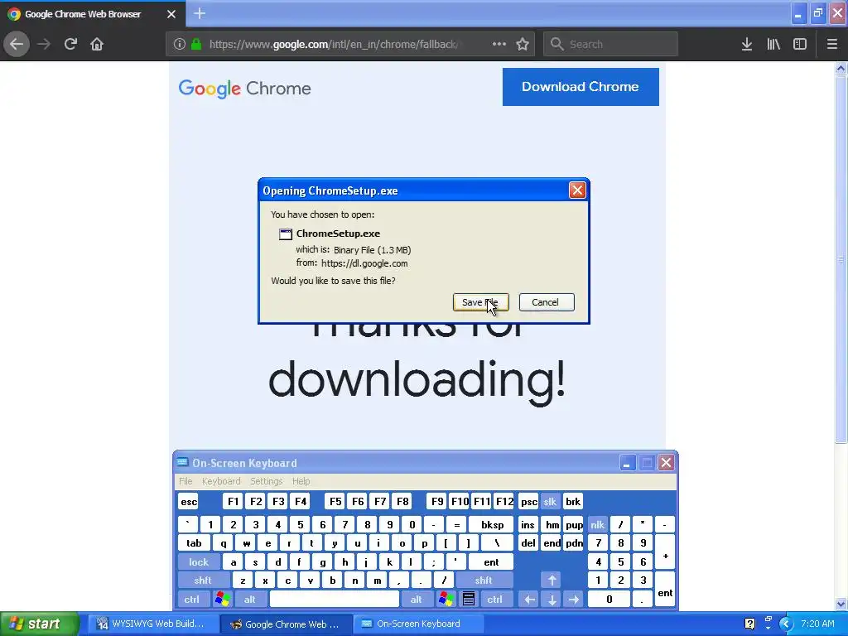Toggle the right alt key

[x=416, y=600]
